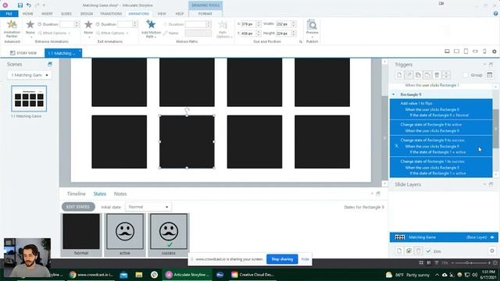Switch to phone portrait device icon
The height and width of the screenshot is (281, 500).
coord(484,52)
